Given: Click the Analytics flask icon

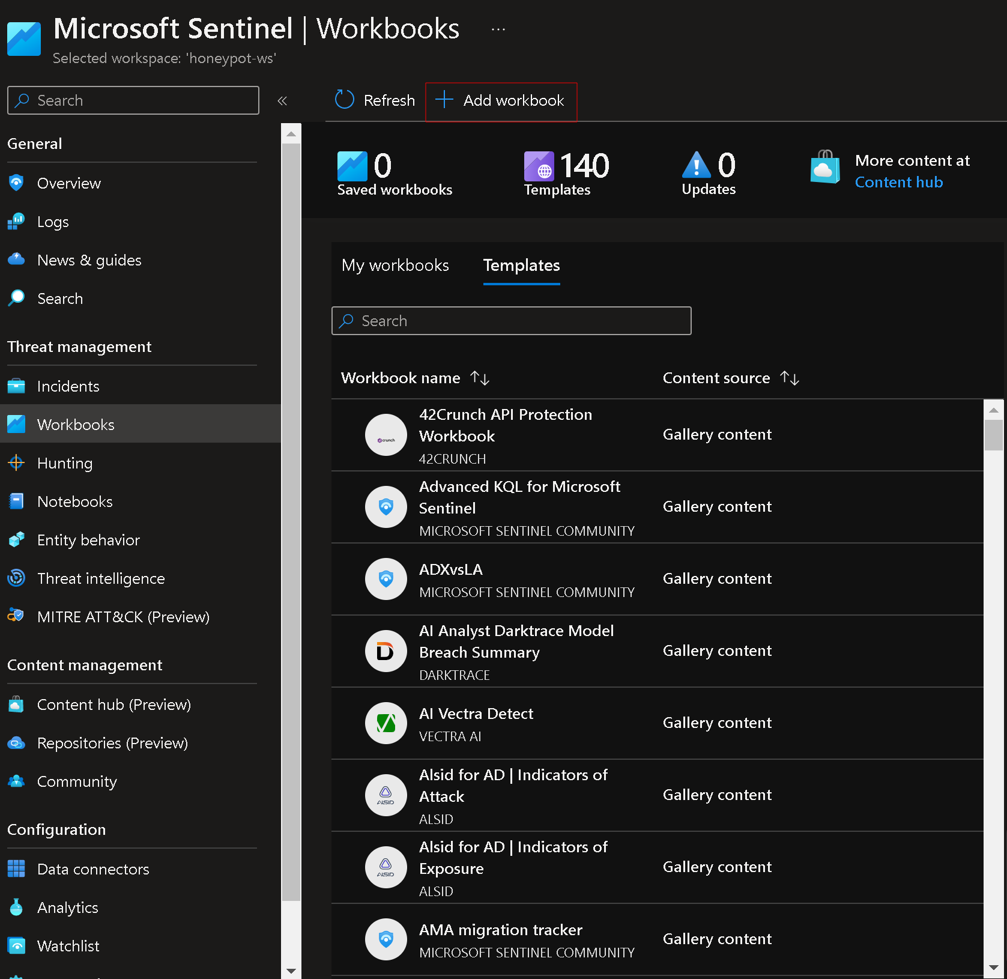Looking at the screenshot, I should [x=16, y=908].
